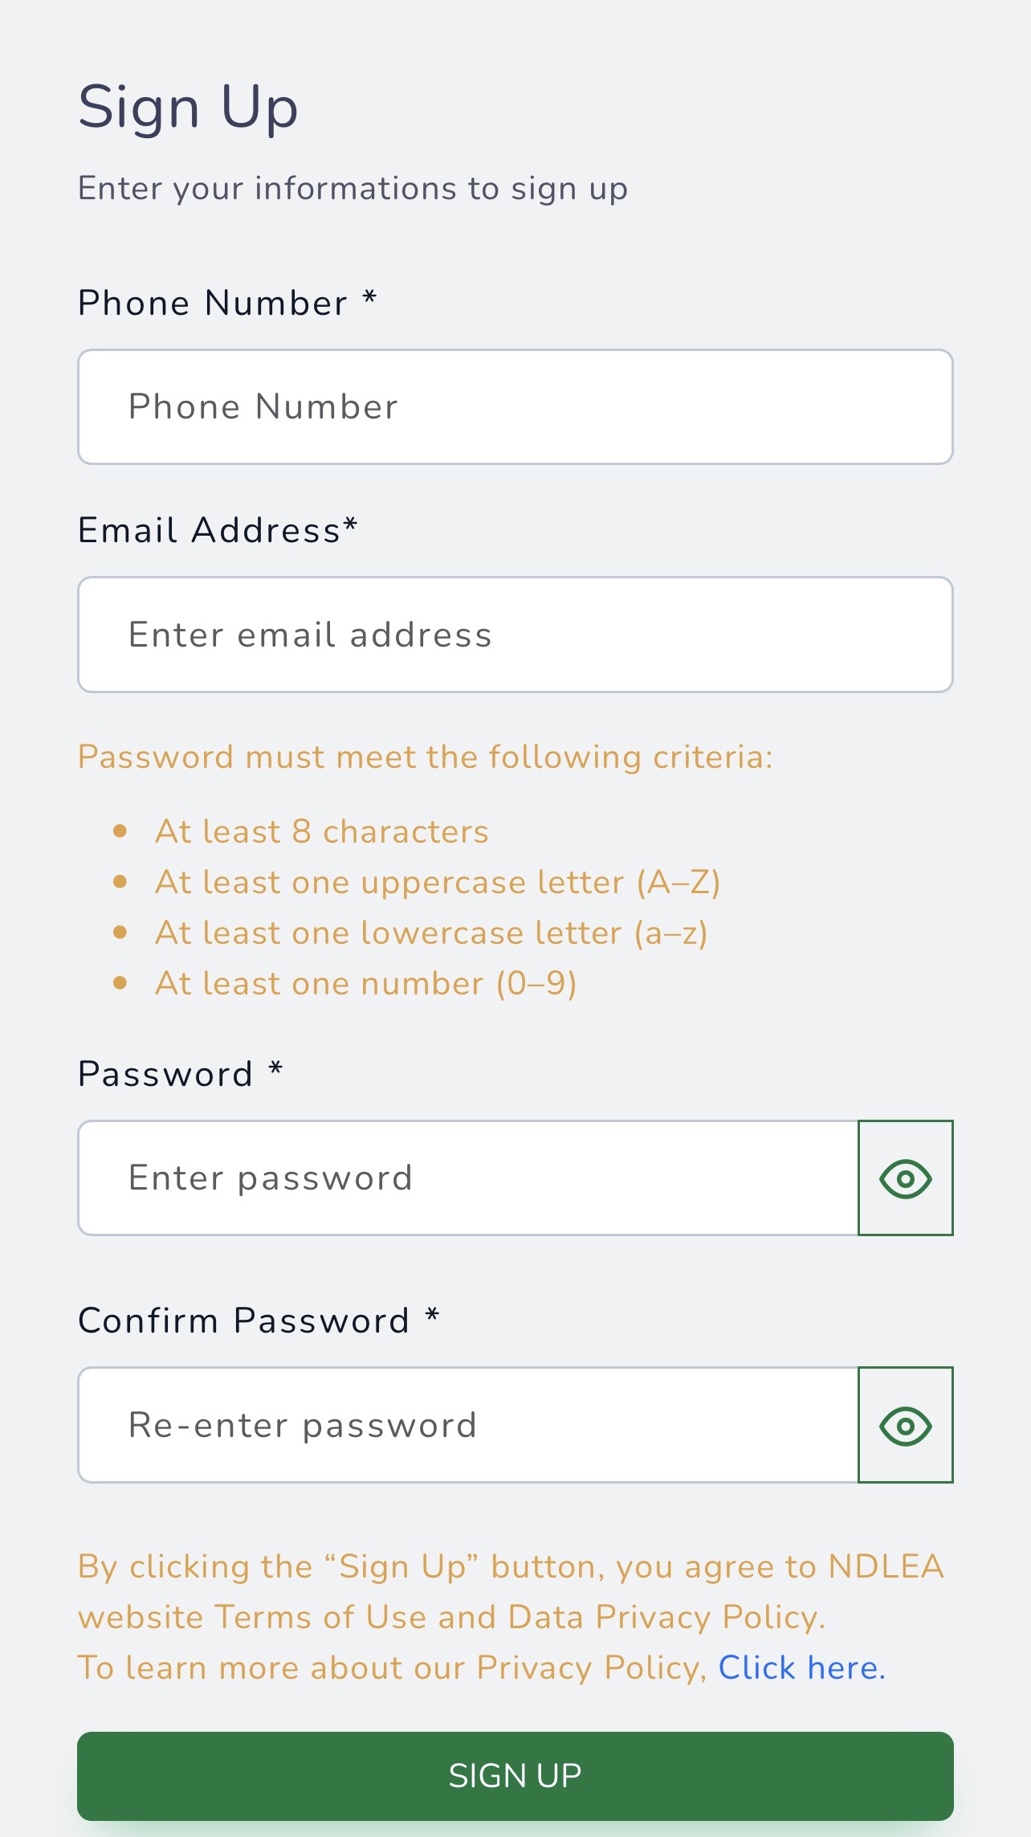Click the 'At least one number (0–9)' criterion
Image resolution: width=1031 pixels, height=1837 pixels.
pyautogui.click(x=366, y=983)
